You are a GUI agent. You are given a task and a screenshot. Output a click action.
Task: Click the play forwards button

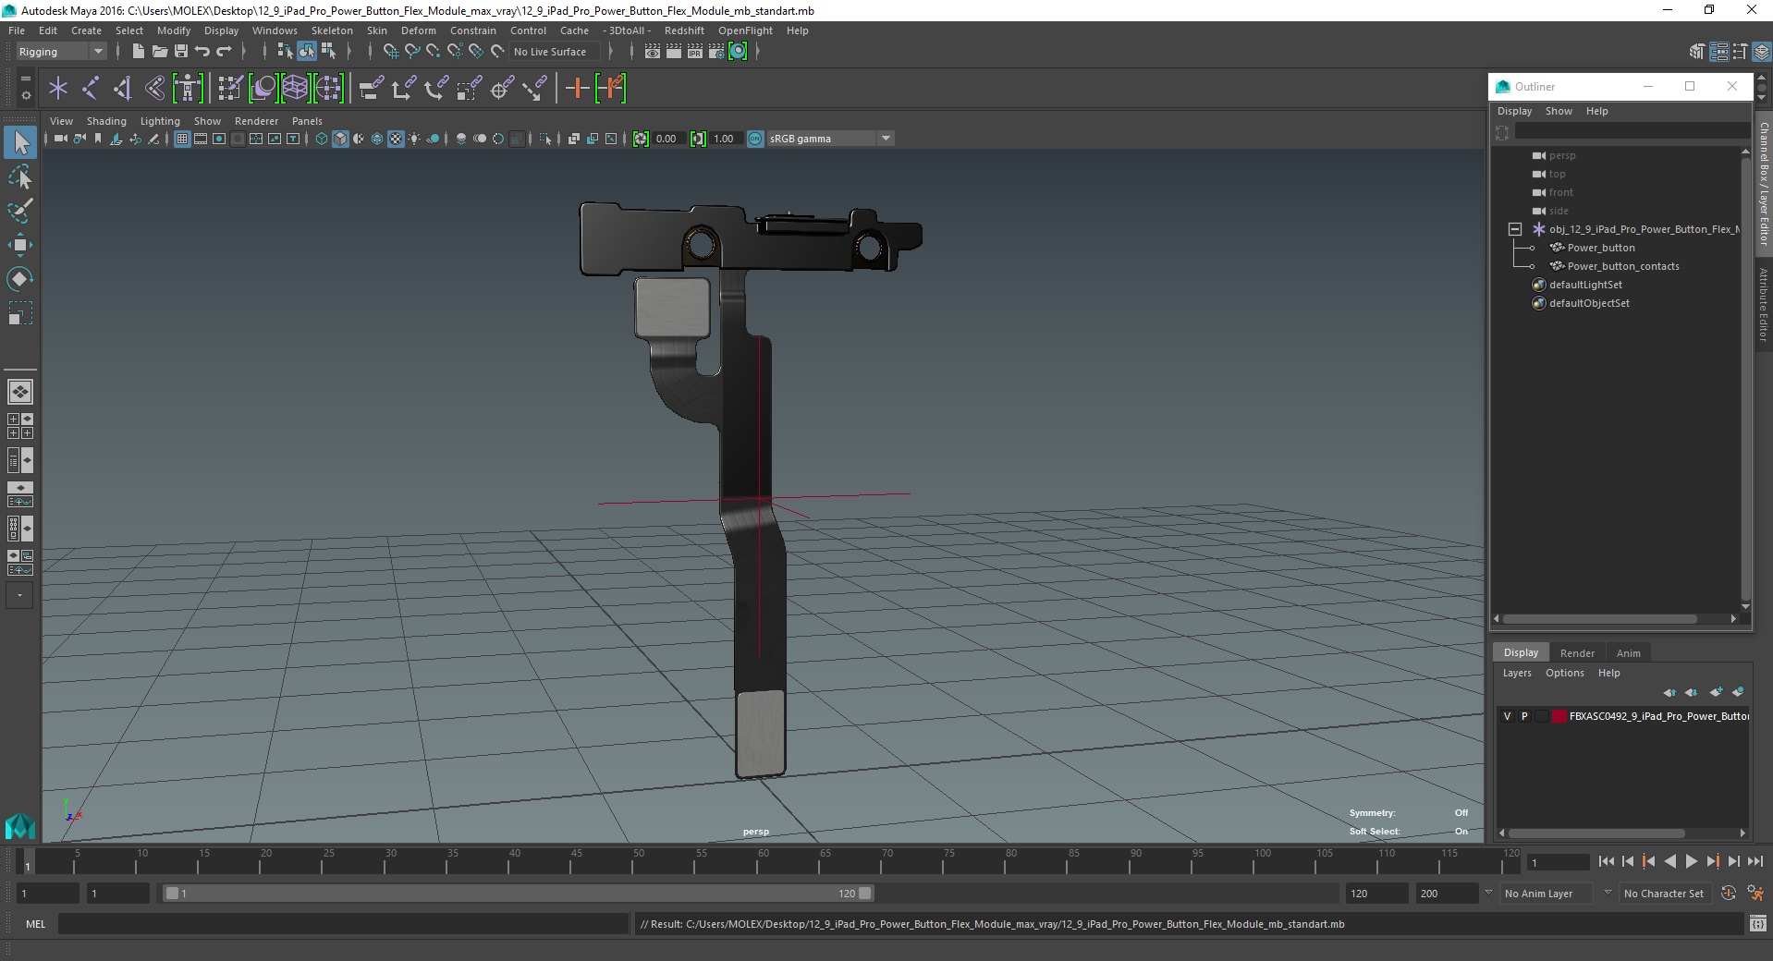coord(1691,861)
